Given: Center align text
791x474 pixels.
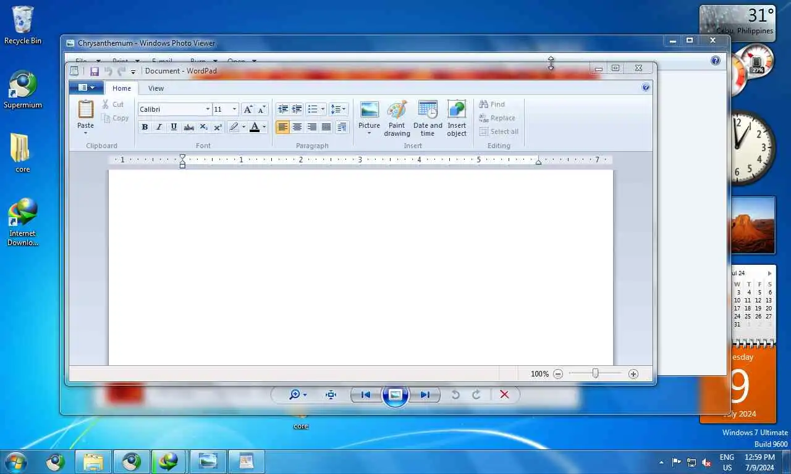Looking at the screenshot, I should click(297, 127).
